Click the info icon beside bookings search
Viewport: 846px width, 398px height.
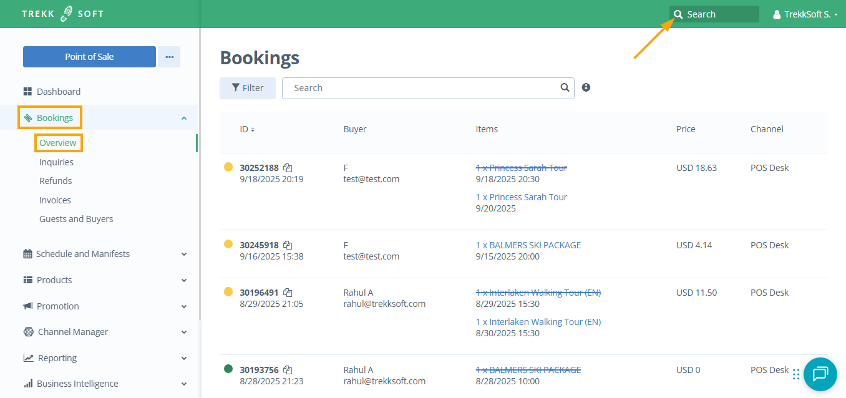point(586,87)
